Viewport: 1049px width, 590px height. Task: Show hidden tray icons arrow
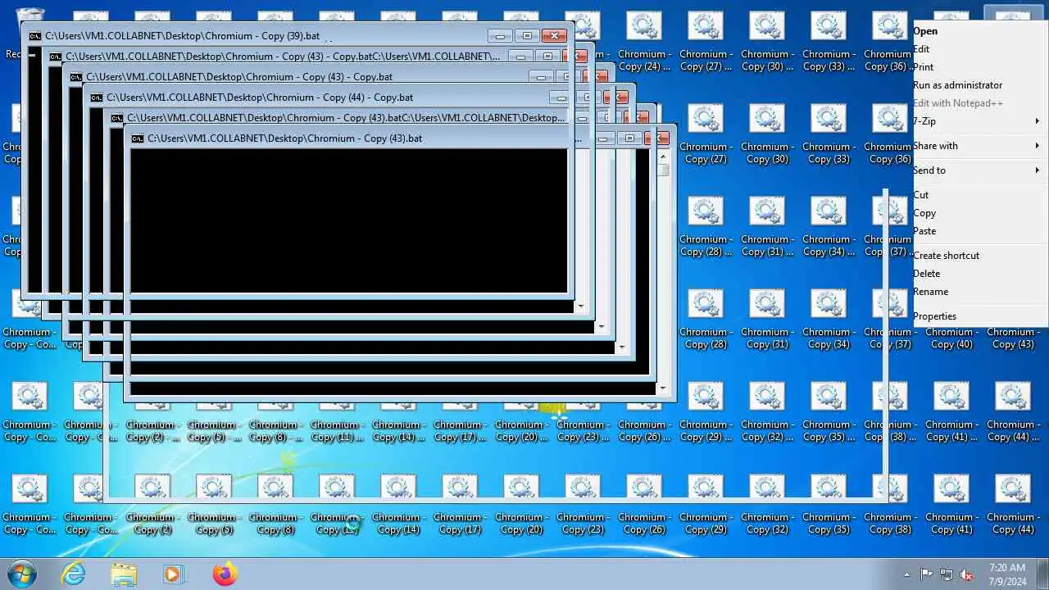pyautogui.click(x=906, y=574)
